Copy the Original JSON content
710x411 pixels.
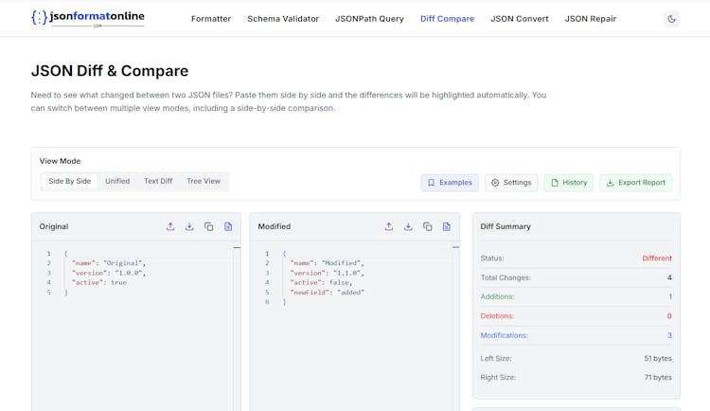tap(209, 227)
